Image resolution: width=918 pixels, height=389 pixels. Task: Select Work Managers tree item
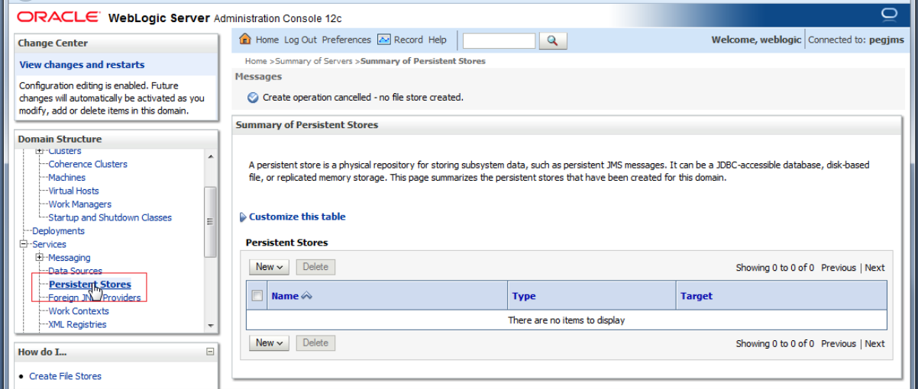click(79, 204)
